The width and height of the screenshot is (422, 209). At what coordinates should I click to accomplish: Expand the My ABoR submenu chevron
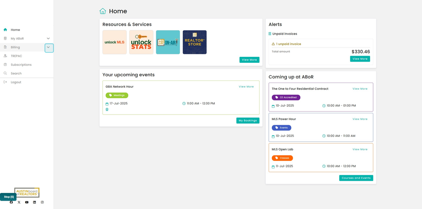click(x=48, y=39)
